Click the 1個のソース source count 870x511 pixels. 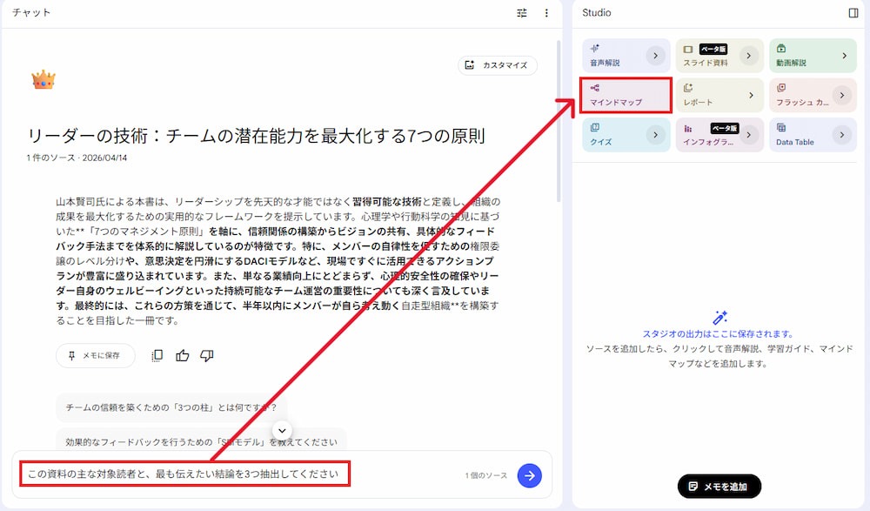coord(486,475)
